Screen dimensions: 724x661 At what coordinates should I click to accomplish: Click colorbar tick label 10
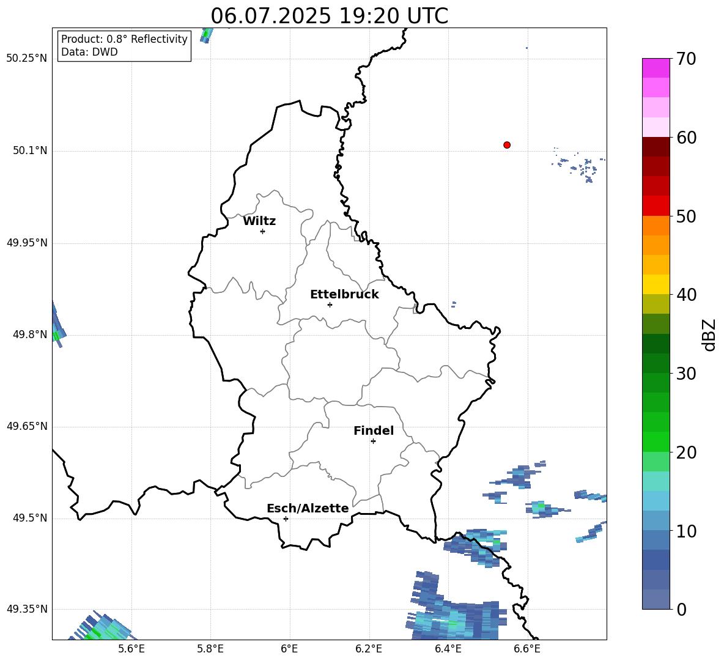[685, 531]
